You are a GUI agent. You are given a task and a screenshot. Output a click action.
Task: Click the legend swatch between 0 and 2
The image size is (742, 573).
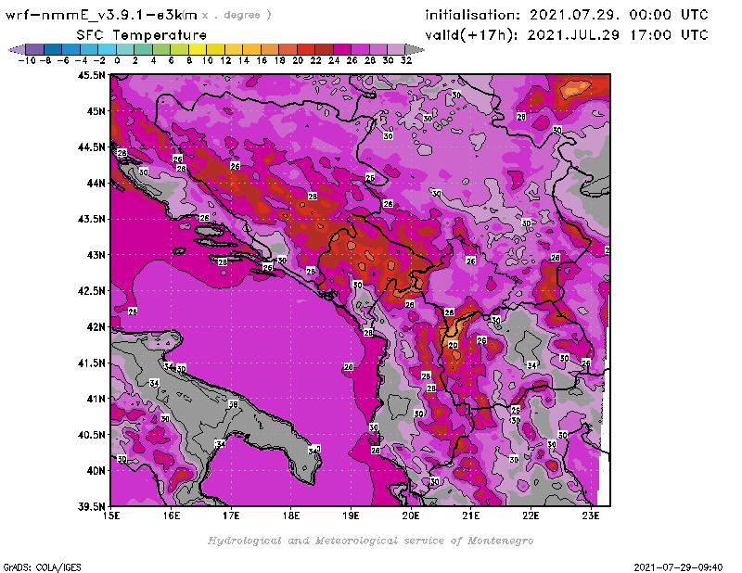125,49
